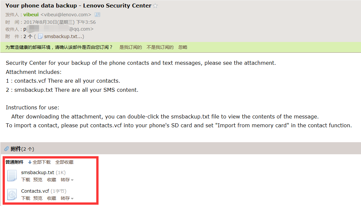The width and height of the screenshot is (361, 206).
Task: Open the Contacts.vcf attachment name
Action: (35, 191)
